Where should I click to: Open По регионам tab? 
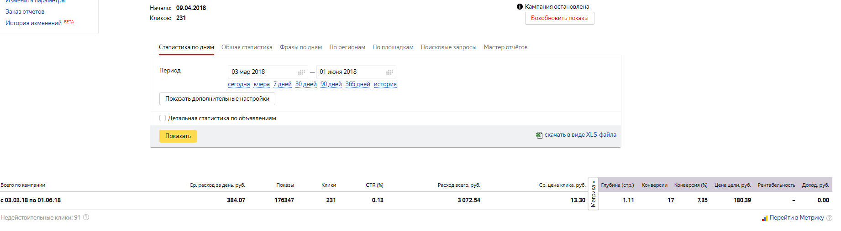[347, 47]
